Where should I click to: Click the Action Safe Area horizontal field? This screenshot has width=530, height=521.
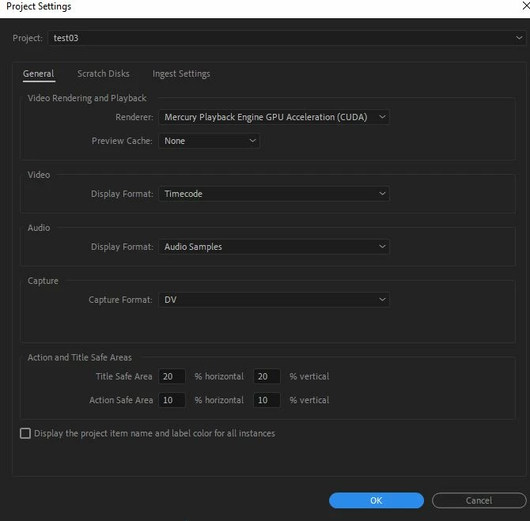click(172, 400)
